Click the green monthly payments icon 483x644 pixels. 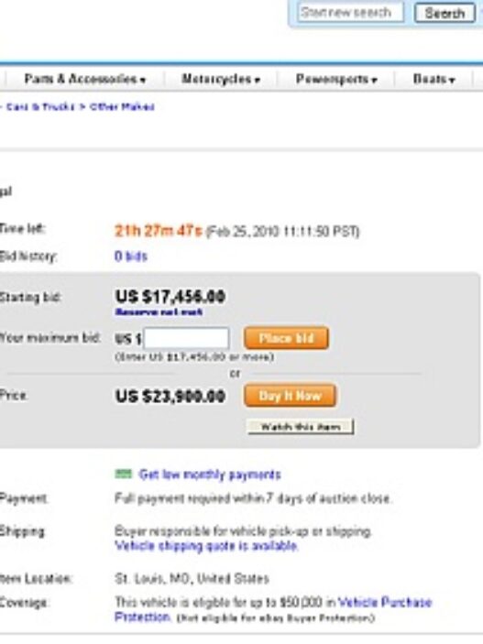[124, 474]
